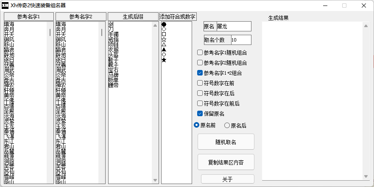
Task: Select 神农 in 参考名字2 list
Action: [x=61, y=86]
